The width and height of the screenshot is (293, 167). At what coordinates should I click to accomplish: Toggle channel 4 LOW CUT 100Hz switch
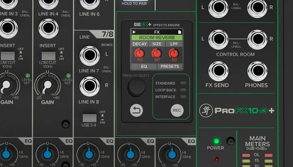[49, 56]
